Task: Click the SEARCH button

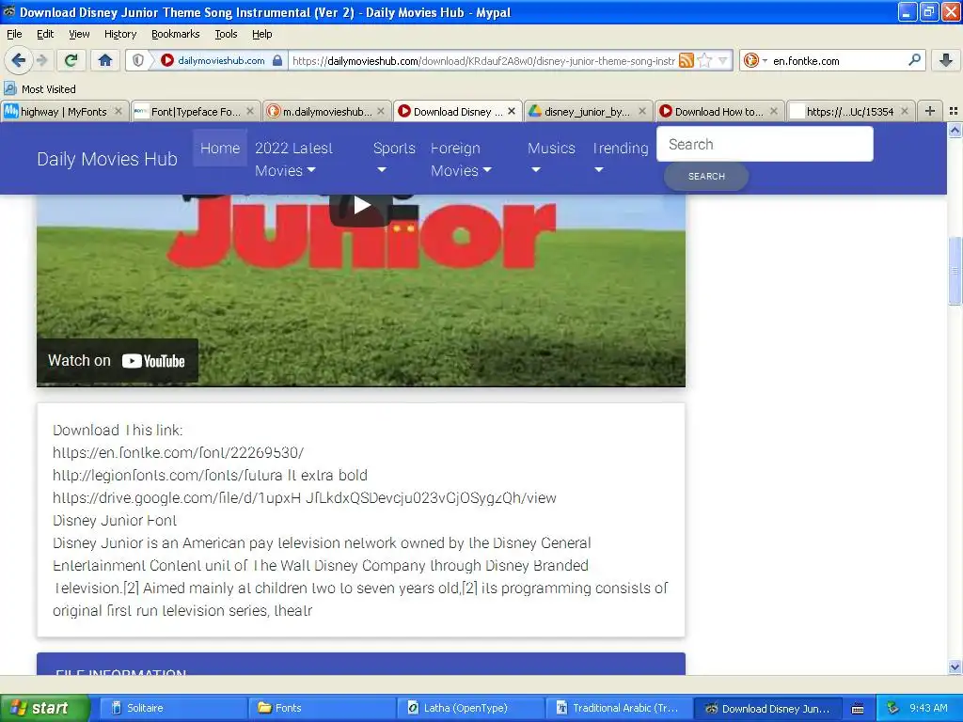Action: 706,176
